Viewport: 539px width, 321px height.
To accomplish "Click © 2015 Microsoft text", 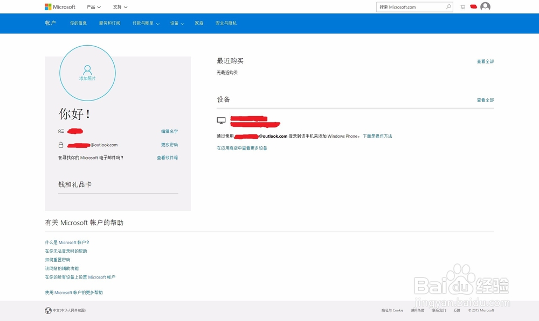I will (x=481, y=310).
